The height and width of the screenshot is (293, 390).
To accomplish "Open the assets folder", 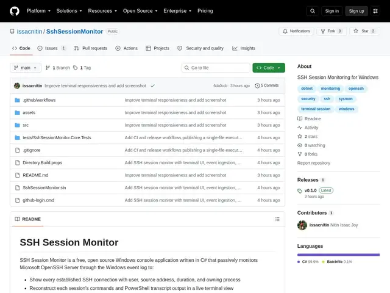I will tap(29, 112).
